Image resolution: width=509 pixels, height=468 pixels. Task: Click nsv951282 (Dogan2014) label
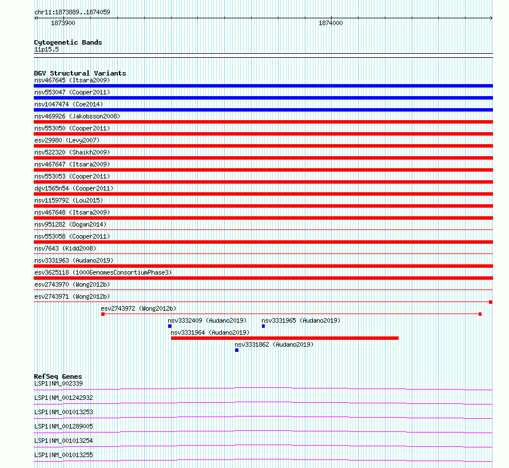coord(70,224)
